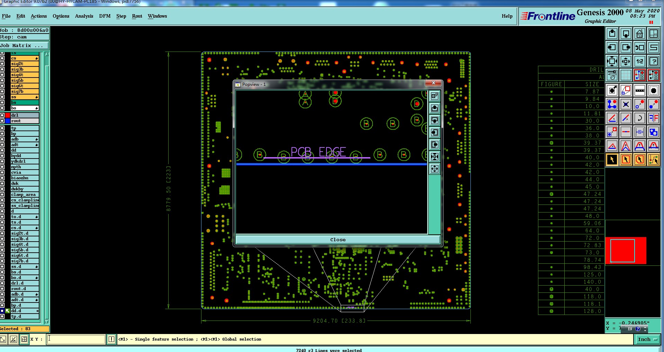
Task: Open the Actions menu
Action: pyautogui.click(x=39, y=16)
